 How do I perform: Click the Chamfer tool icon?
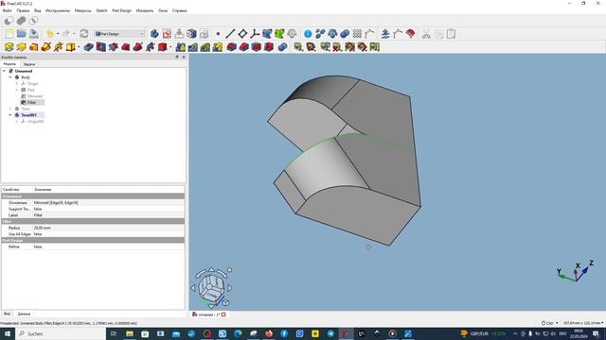pyautogui.click(x=244, y=47)
